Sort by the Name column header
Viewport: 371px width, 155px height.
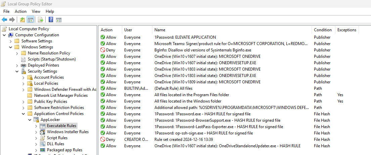(232, 30)
